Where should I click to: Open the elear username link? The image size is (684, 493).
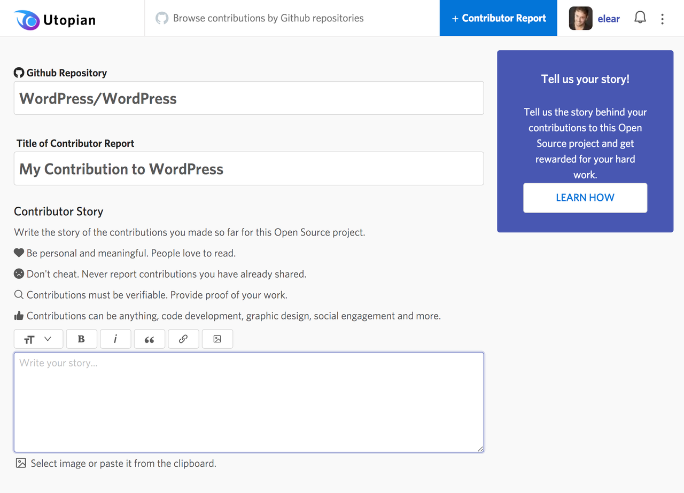(x=609, y=19)
